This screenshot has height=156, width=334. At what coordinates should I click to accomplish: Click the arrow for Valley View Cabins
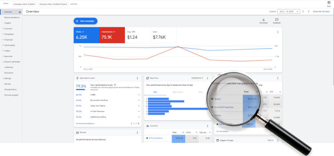click(139, 106)
